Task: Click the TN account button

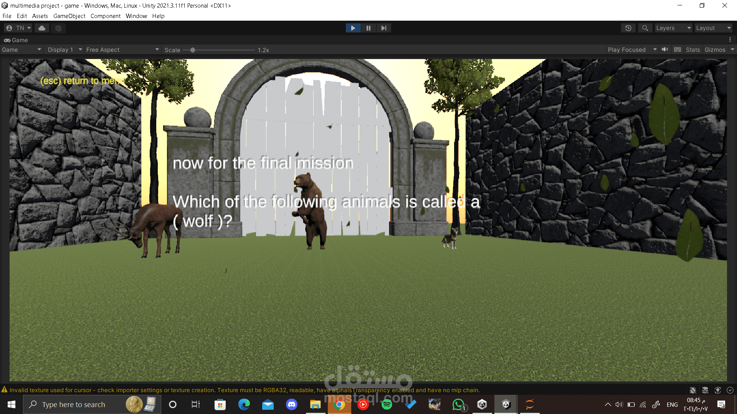Action: point(18,28)
